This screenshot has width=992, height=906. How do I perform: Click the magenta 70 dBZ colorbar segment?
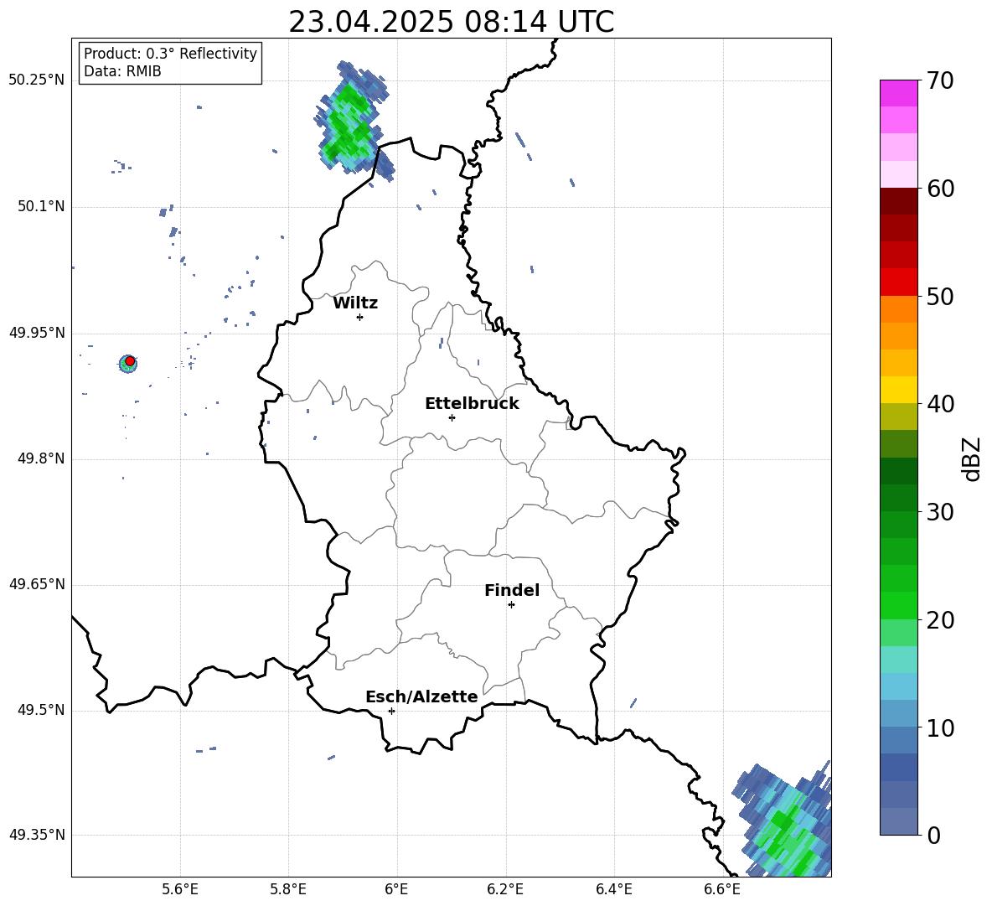[x=898, y=93]
